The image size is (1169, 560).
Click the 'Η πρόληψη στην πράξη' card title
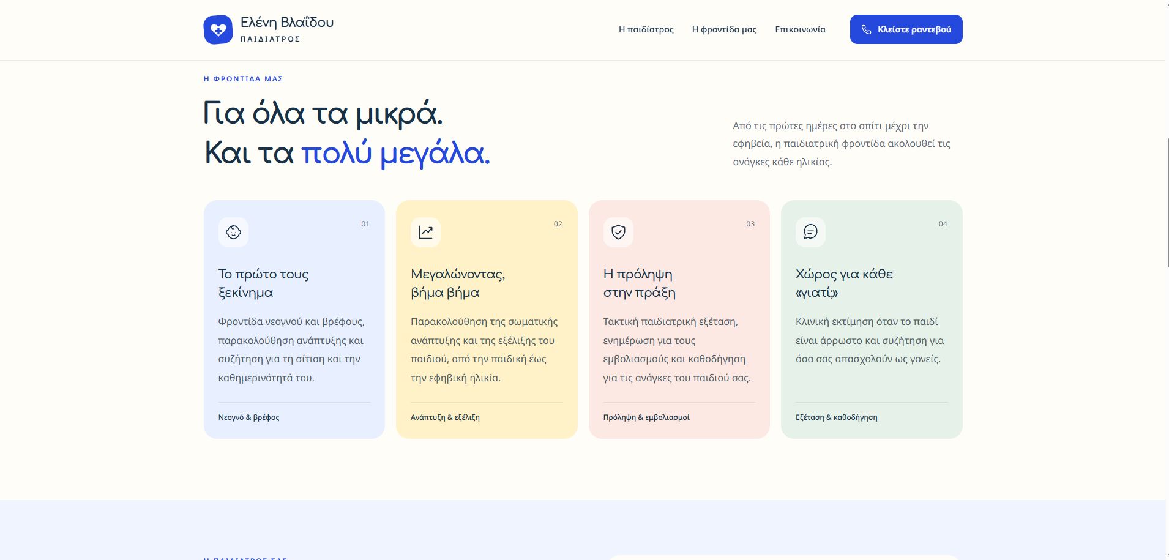tap(640, 283)
